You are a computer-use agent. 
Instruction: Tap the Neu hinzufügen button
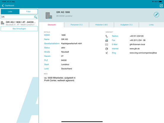point(19,29)
